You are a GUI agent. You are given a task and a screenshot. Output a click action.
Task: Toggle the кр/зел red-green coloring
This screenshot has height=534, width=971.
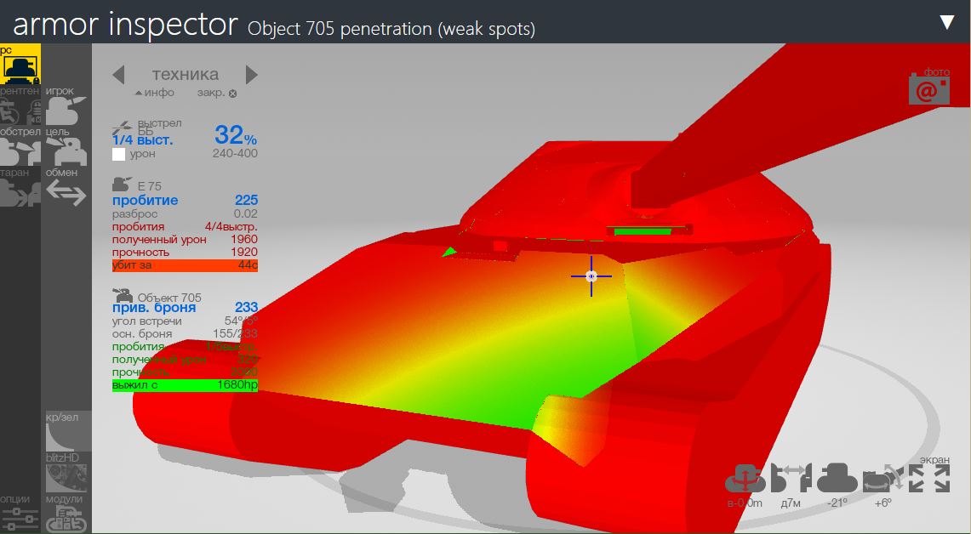click(68, 431)
